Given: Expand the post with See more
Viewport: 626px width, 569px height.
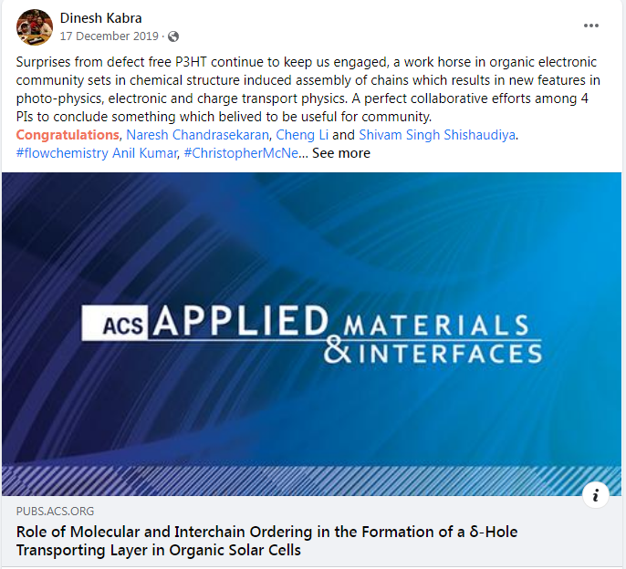Looking at the screenshot, I should (340, 153).
